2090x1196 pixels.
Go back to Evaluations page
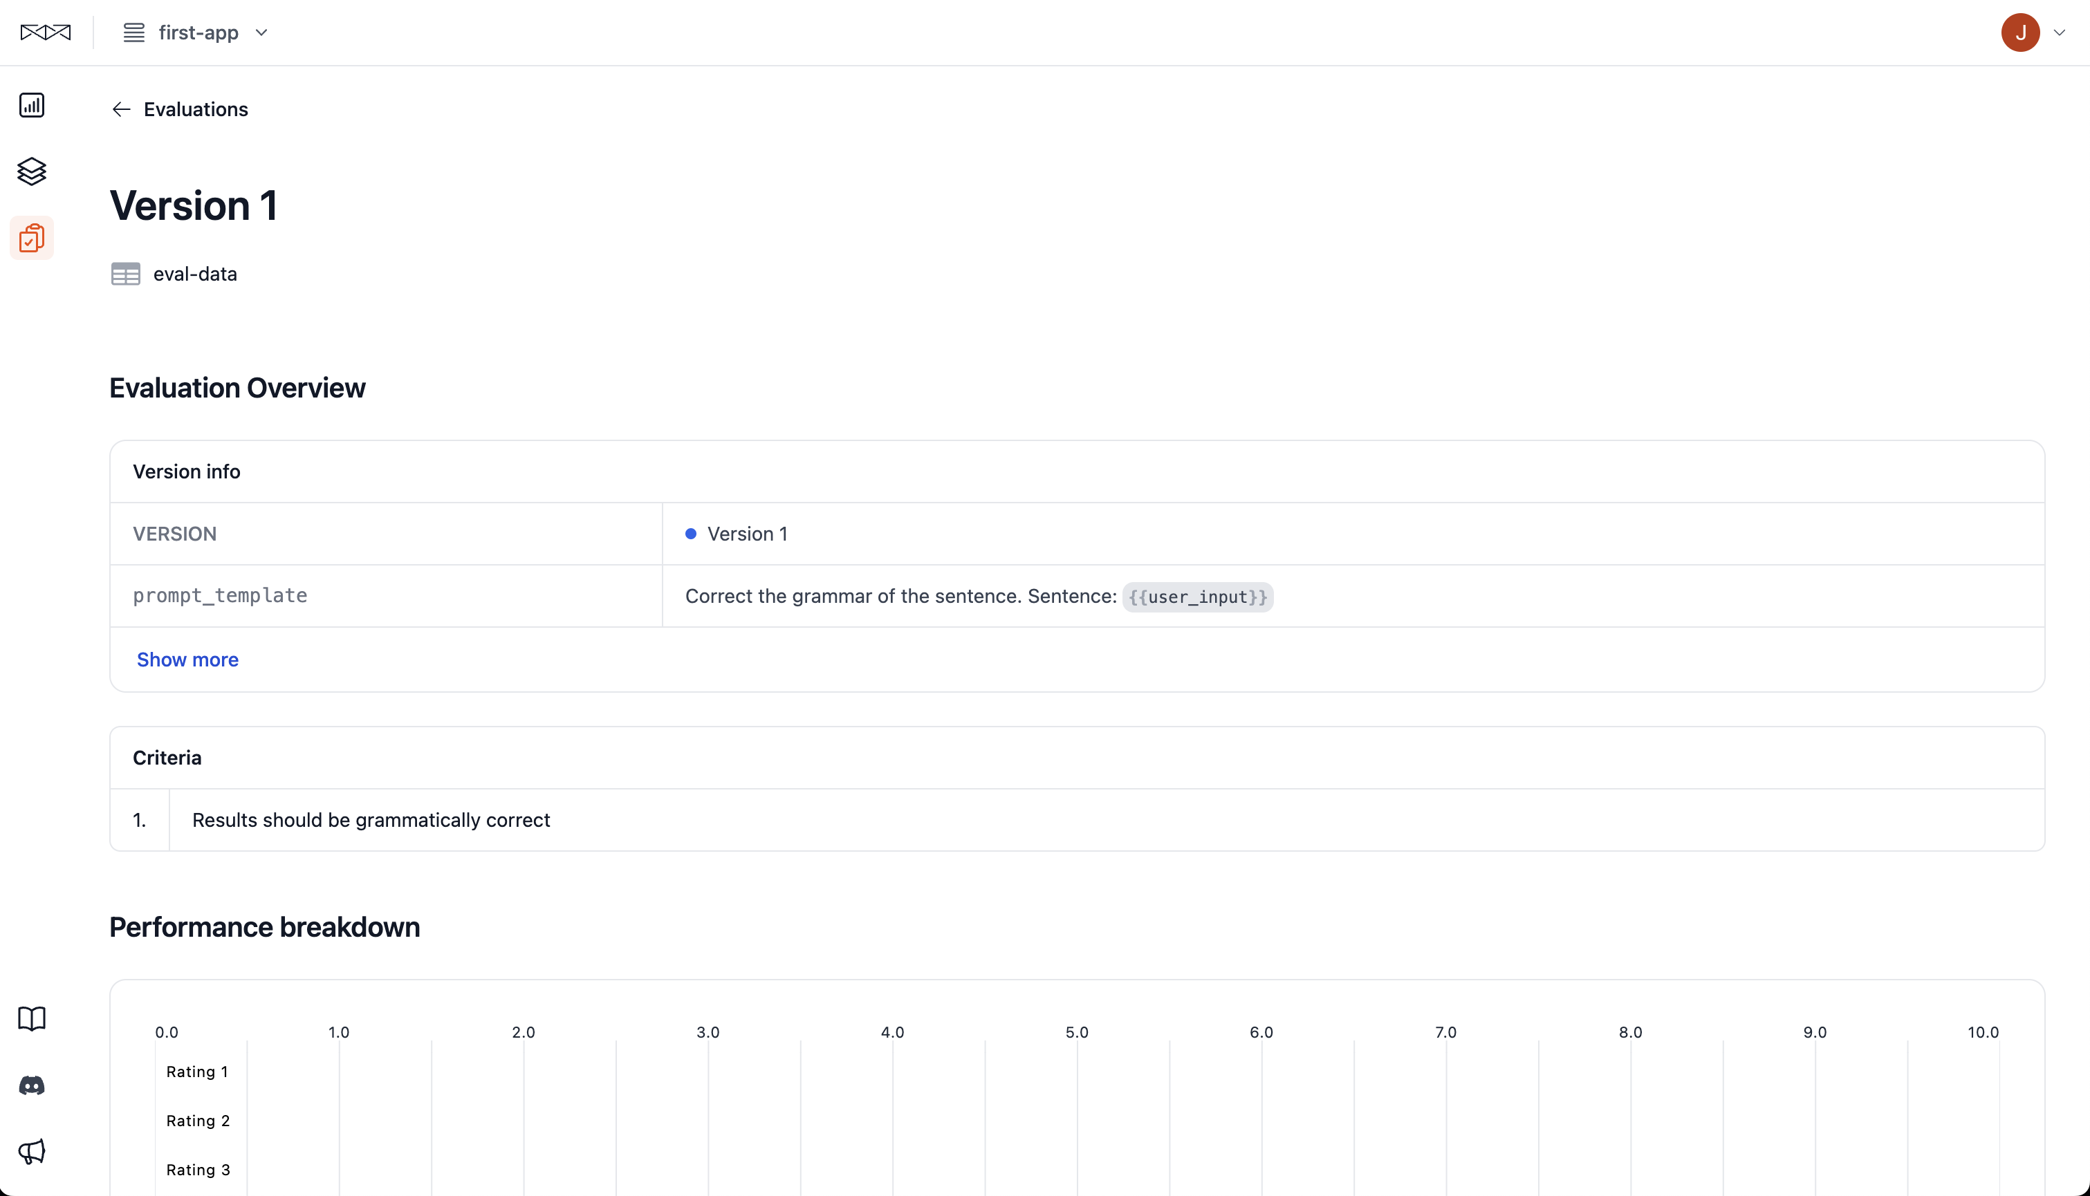[x=196, y=109]
